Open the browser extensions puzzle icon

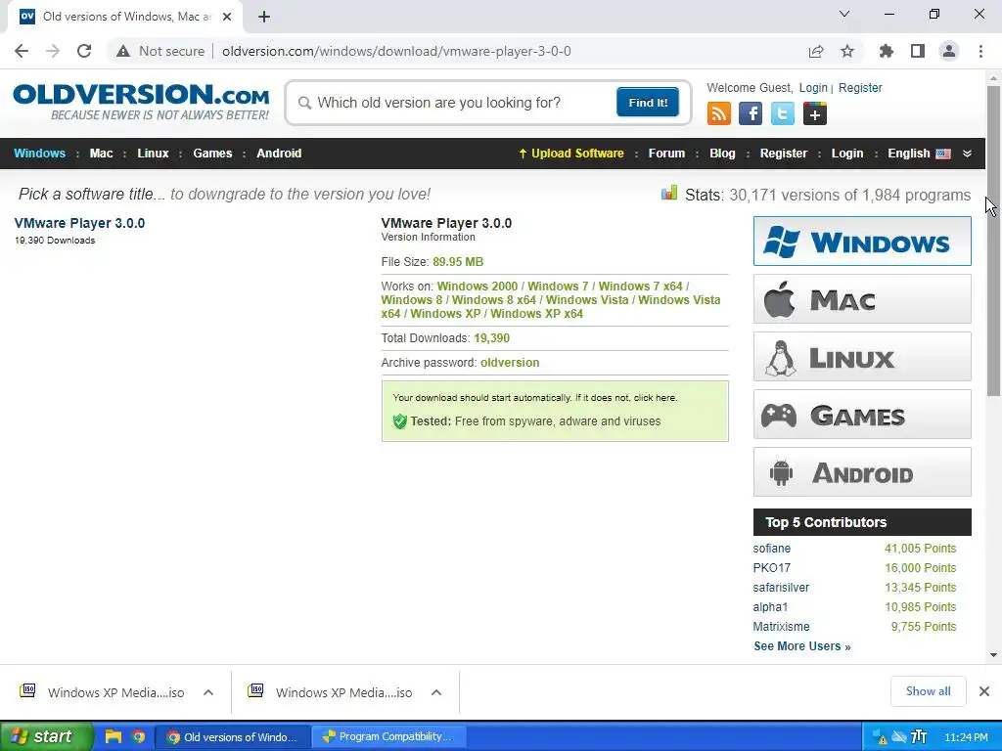tap(887, 51)
